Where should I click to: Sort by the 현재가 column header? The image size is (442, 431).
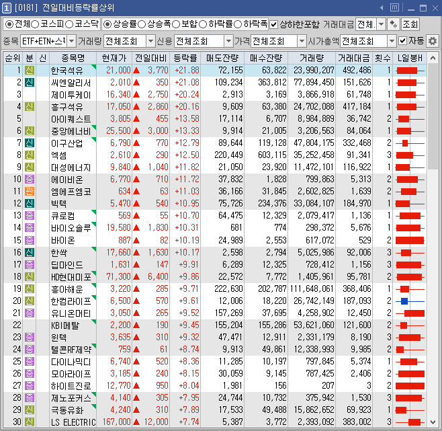tap(114, 58)
